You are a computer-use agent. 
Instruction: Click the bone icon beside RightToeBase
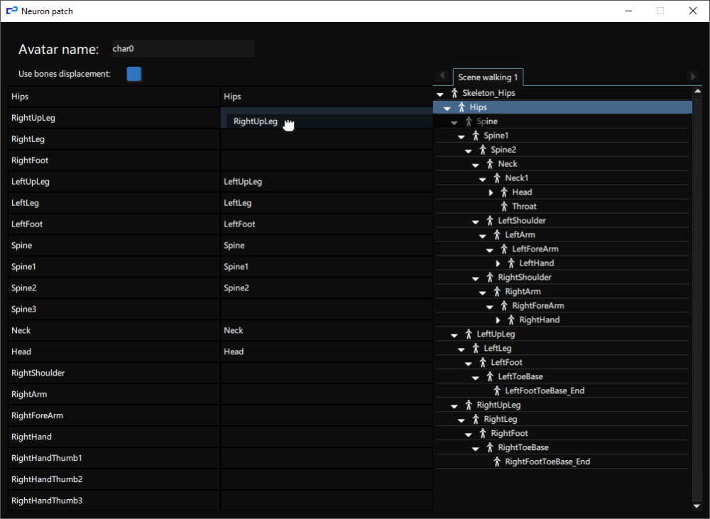pyautogui.click(x=490, y=447)
